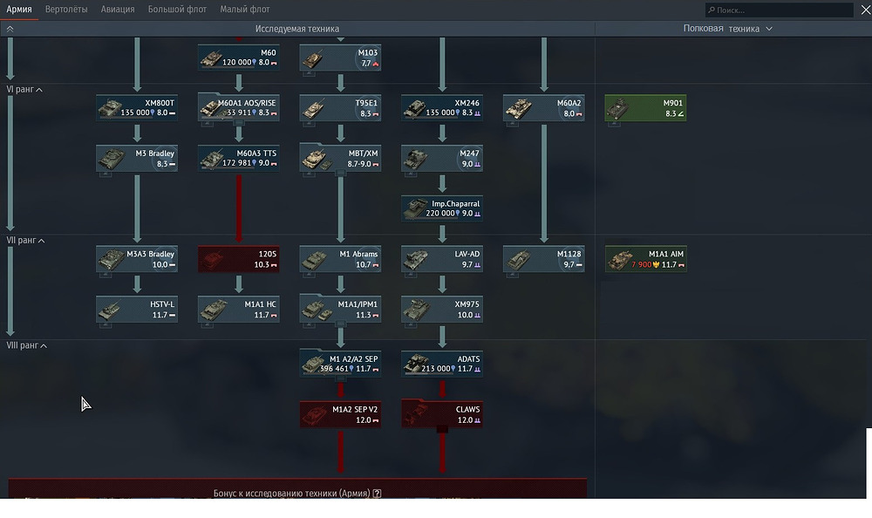Select the XM800T vehicle card
The image size is (872, 518).
pos(137,108)
